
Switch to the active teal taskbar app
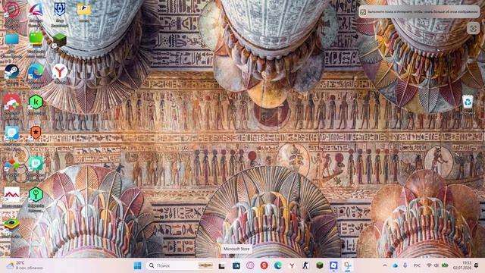(x=348, y=265)
